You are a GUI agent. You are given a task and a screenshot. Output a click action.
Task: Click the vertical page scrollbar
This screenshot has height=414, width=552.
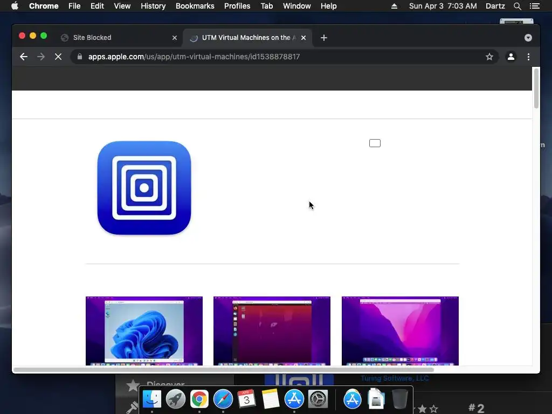point(536,88)
